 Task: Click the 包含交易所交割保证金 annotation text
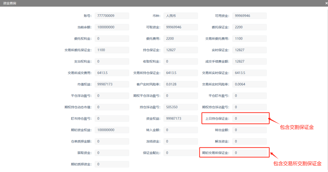click(297, 163)
